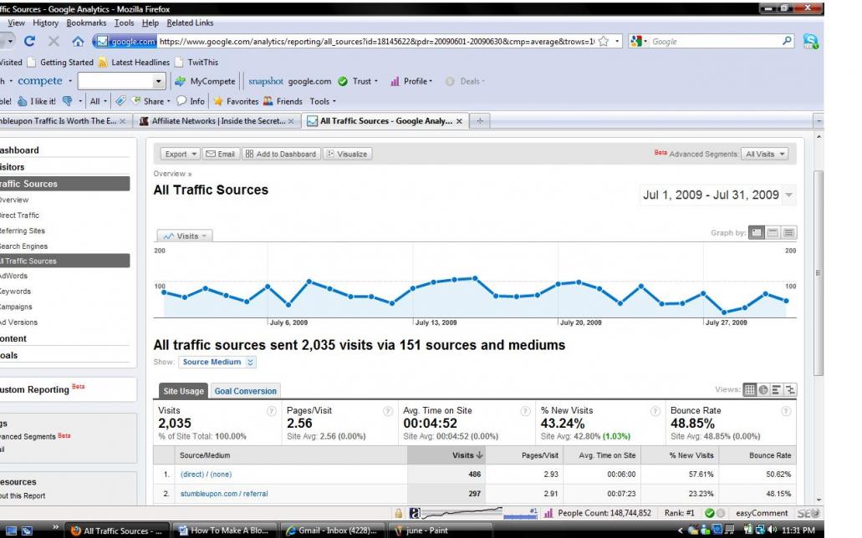
Task: Reload the page with the refresh icon
Action: [30, 41]
